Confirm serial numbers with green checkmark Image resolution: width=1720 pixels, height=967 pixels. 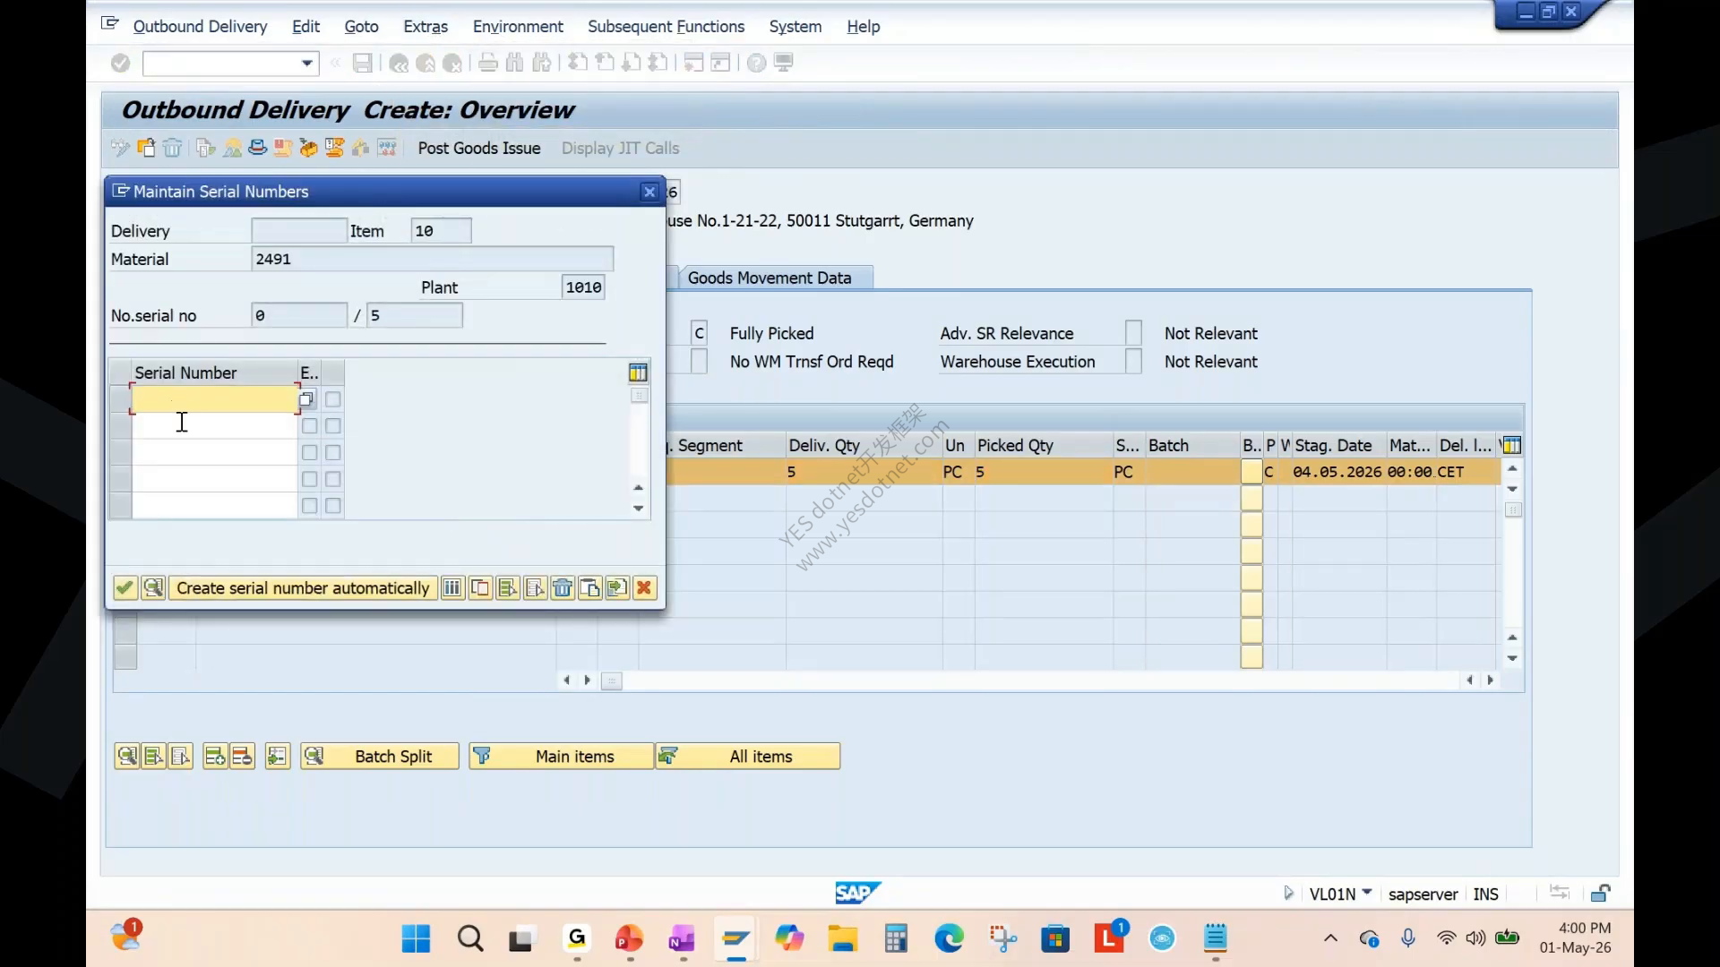tap(125, 588)
